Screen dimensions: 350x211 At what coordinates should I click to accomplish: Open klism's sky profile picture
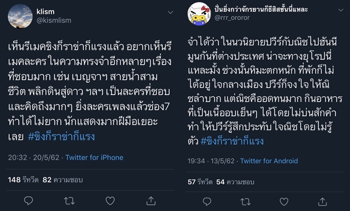point(20,16)
